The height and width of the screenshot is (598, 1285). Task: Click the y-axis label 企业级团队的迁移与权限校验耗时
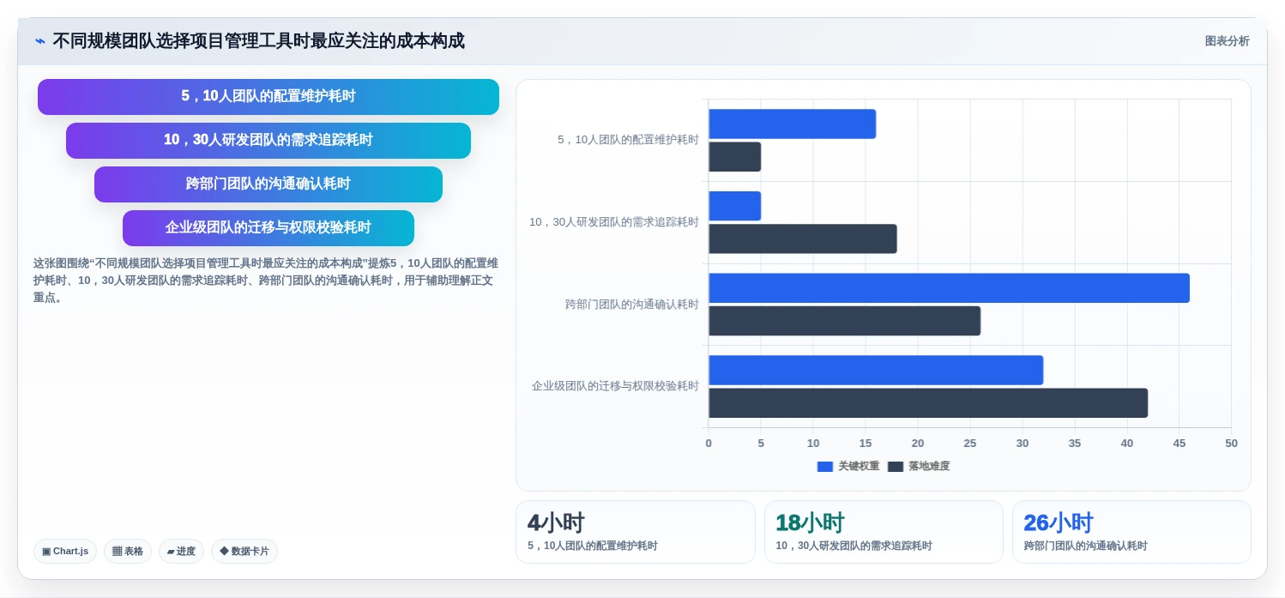click(x=615, y=386)
